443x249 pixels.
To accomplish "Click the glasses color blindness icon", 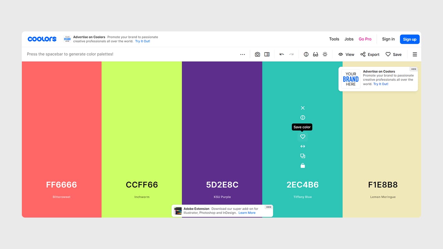I will 315,54.
